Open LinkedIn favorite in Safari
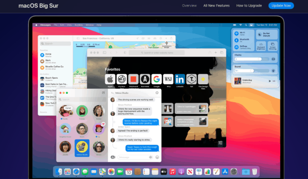 point(180,79)
